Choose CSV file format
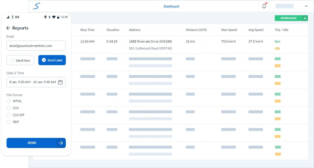Viewport: 314px width, 168px height. 9,108
